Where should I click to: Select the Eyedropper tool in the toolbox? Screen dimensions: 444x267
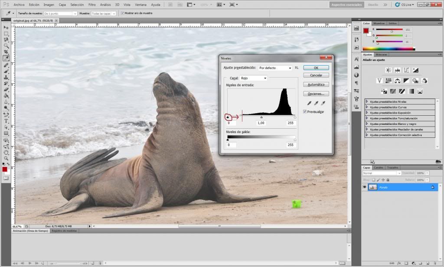coord(6,59)
